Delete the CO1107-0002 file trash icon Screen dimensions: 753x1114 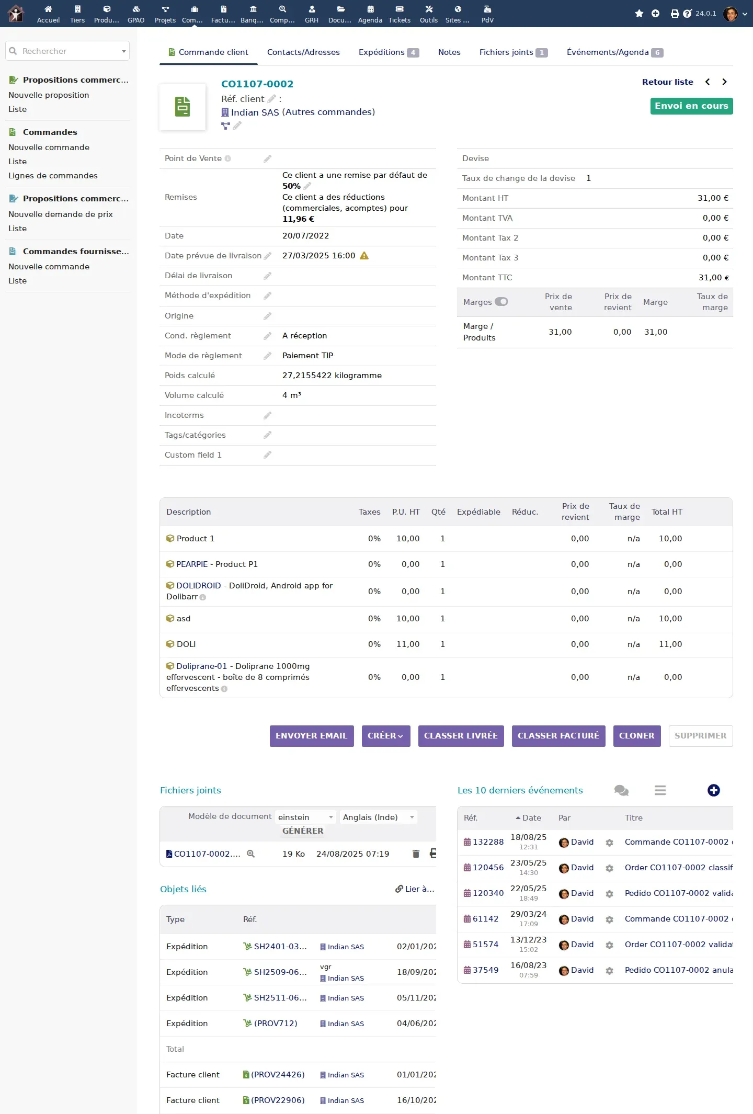[416, 854]
